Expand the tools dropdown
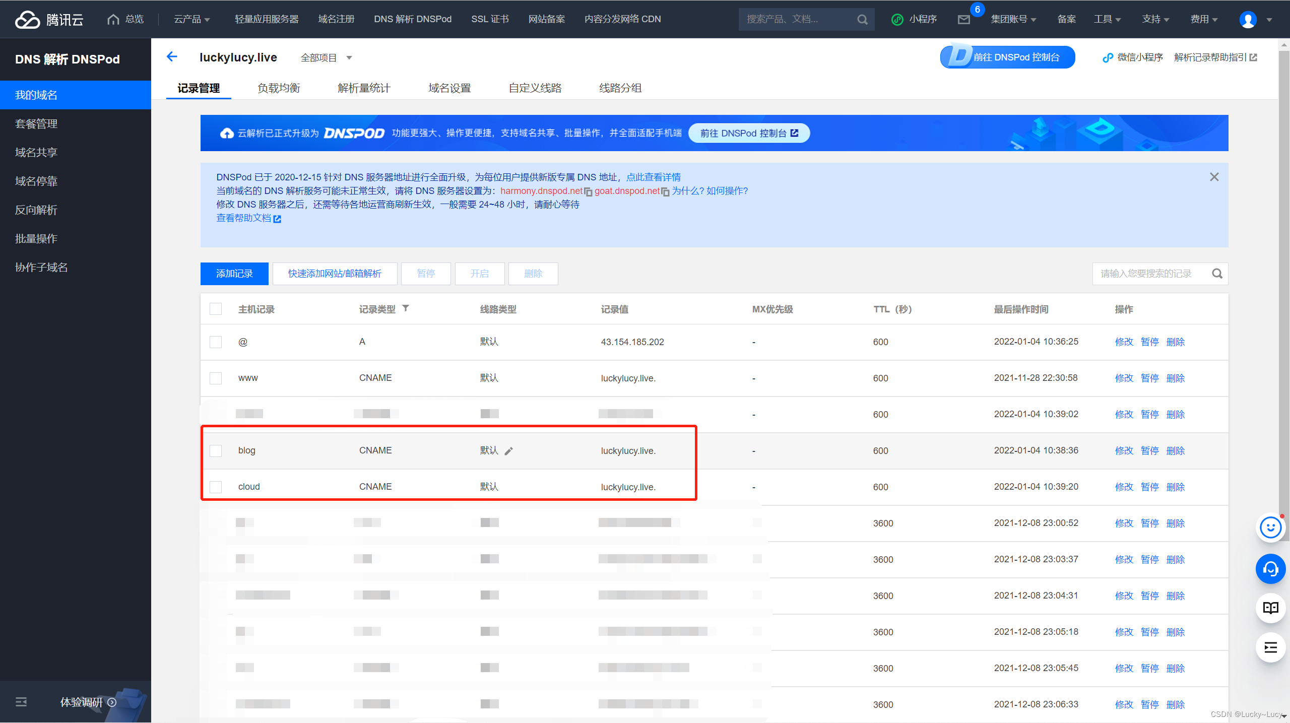The width and height of the screenshot is (1290, 723). [x=1107, y=19]
